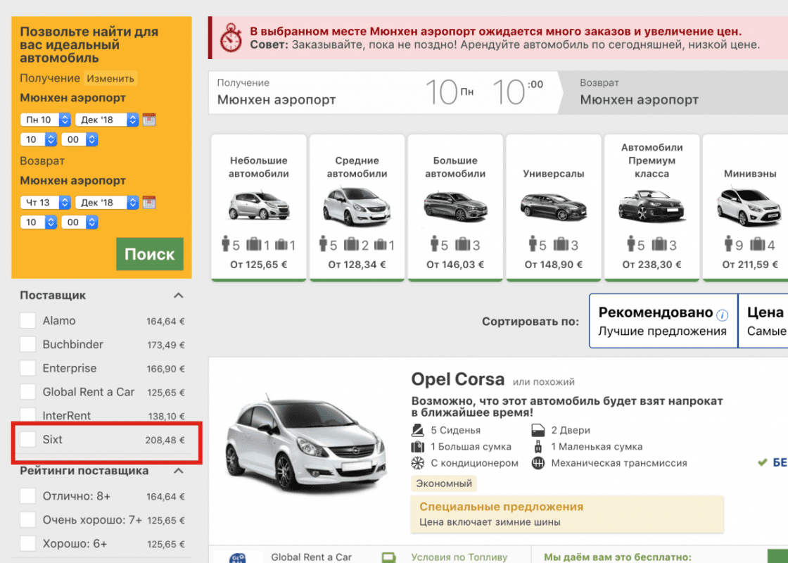Switch to the Цена sorting tab
The width and height of the screenshot is (788, 563).
[767, 320]
